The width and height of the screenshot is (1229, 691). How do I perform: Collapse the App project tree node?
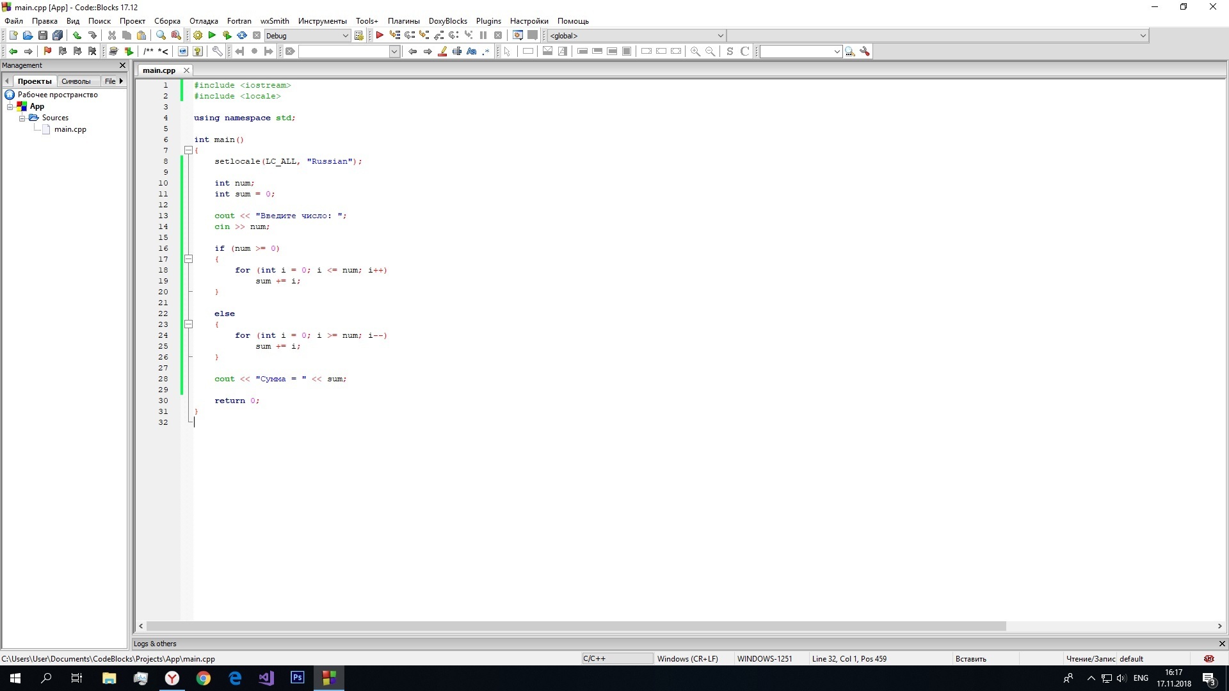[x=10, y=107]
